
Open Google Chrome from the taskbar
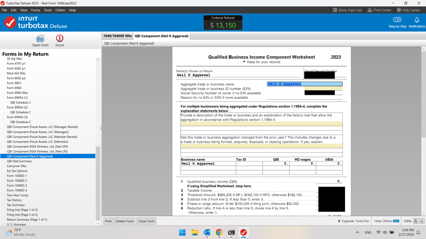pyautogui.click(x=219, y=233)
